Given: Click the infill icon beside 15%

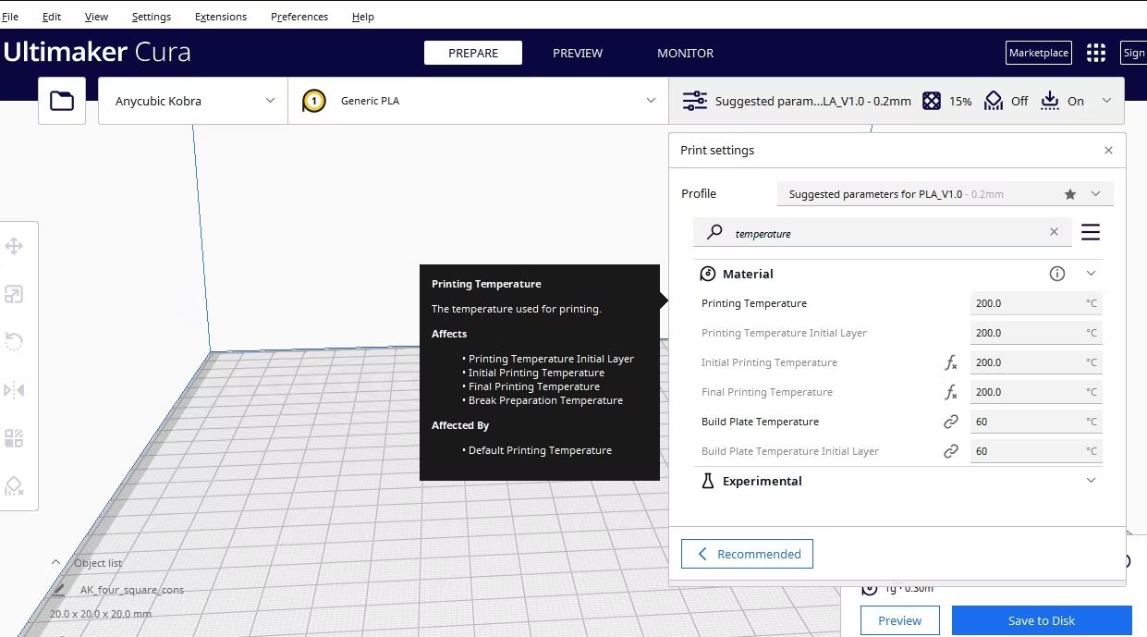Looking at the screenshot, I should click(x=932, y=101).
